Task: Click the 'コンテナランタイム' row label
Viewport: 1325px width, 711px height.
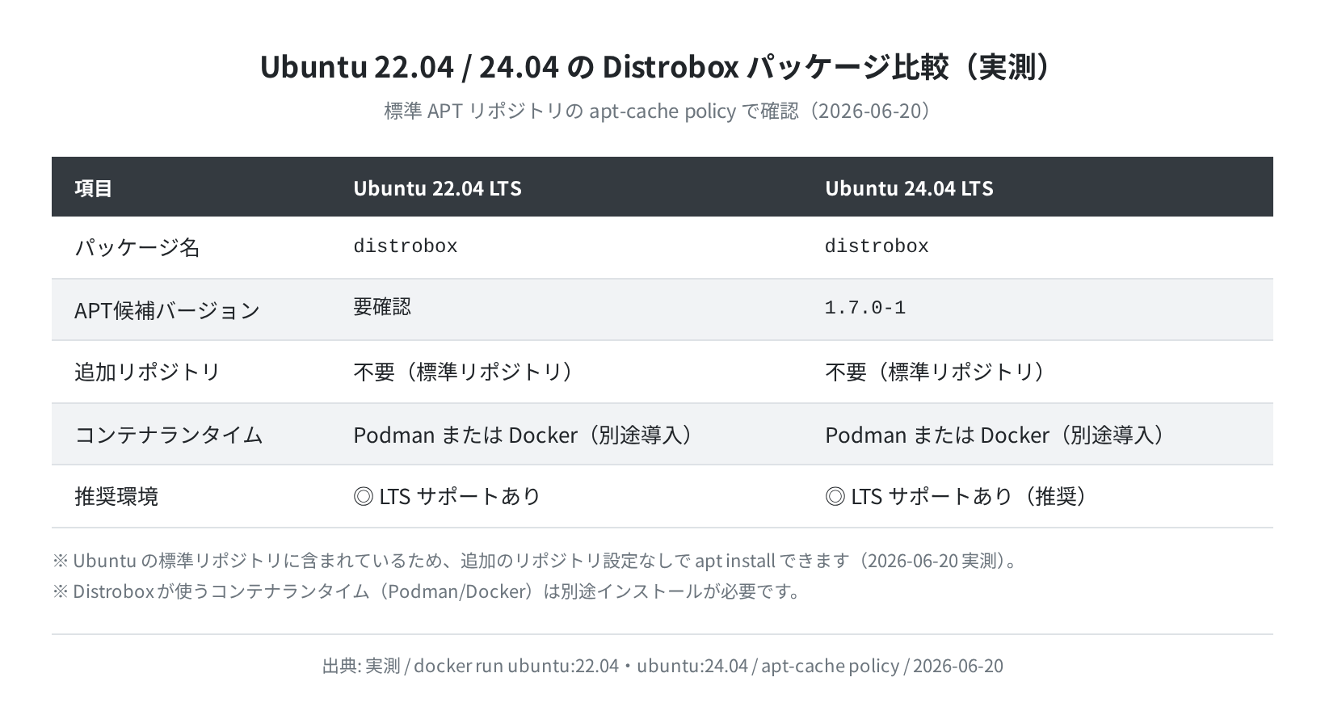Action: coord(169,435)
